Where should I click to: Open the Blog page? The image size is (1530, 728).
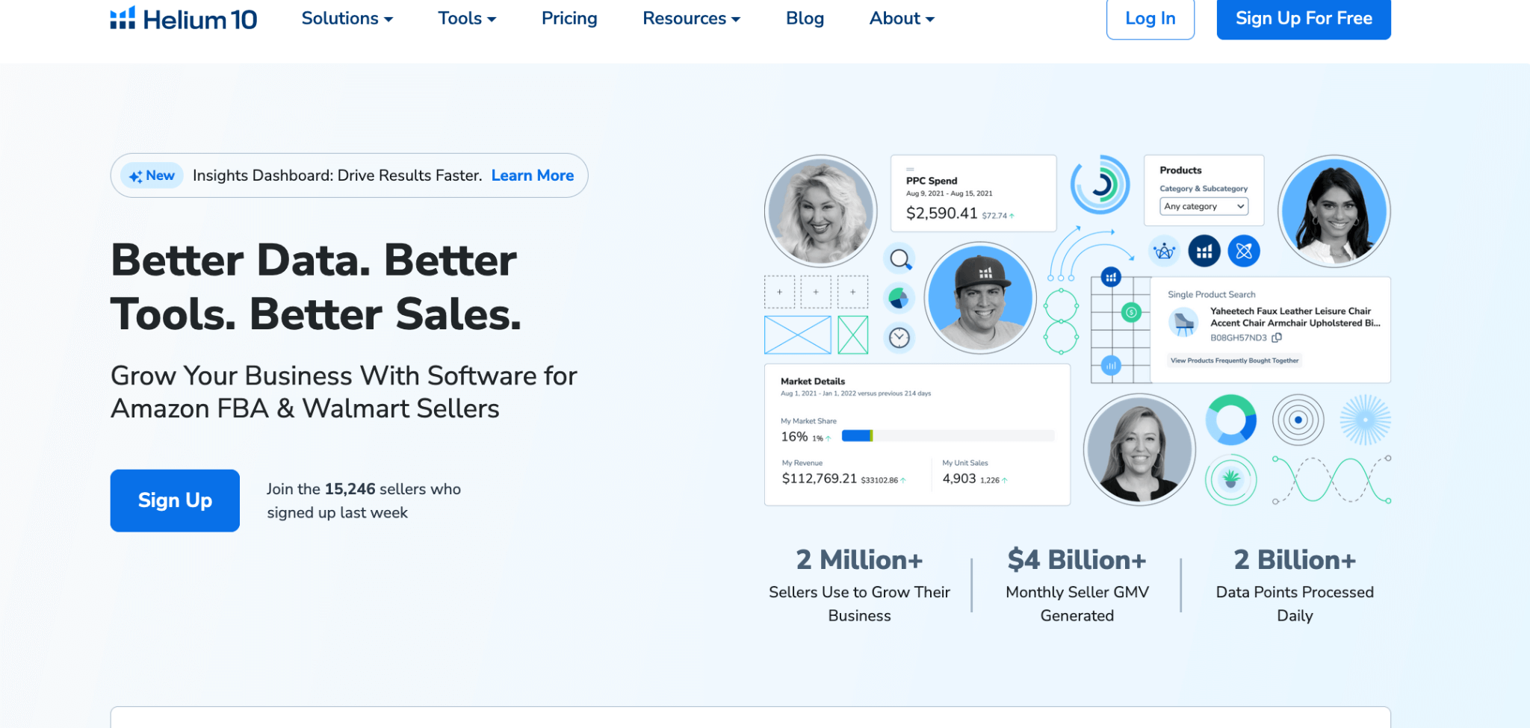click(805, 19)
